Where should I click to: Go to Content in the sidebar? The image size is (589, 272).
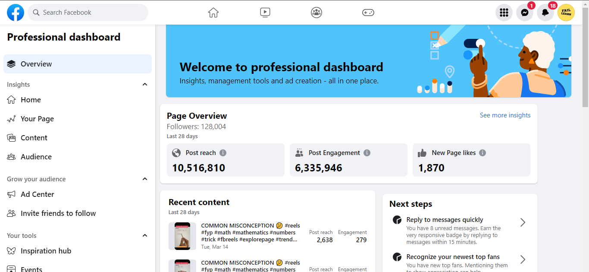tap(78, 138)
